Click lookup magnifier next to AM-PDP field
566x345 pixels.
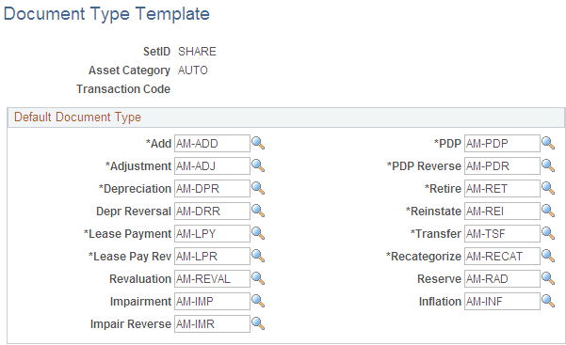coord(548,144)
